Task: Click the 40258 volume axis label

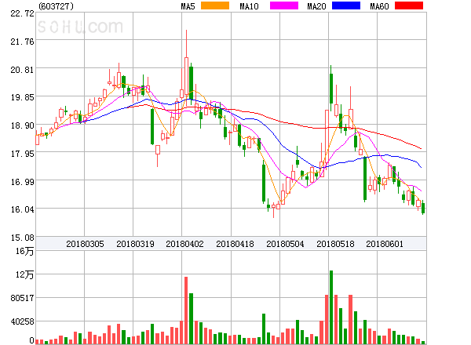Action: 22,321
